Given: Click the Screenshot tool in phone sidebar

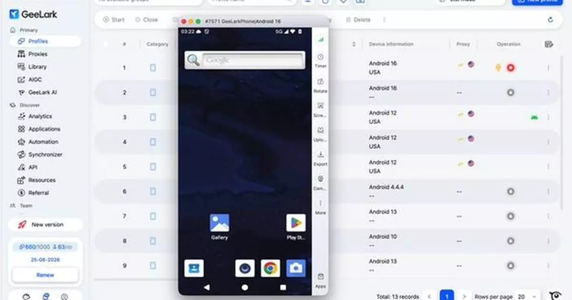Looking at the screenshot, I should click(320, 110).
